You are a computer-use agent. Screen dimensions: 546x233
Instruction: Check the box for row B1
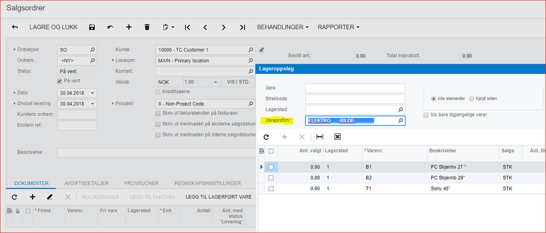pyautogui.click(x=271, y=167)
